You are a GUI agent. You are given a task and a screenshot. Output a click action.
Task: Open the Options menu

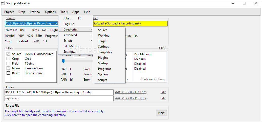pos(50,12)
